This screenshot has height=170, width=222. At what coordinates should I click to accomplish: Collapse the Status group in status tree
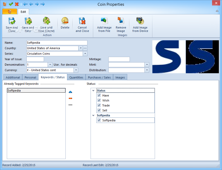pos(93,90)
